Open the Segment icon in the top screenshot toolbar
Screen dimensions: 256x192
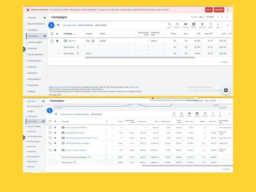[x=177, y=24]
